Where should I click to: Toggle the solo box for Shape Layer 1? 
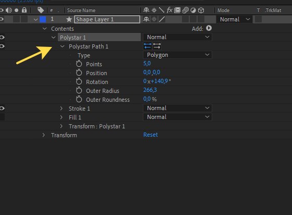pos(17,19)
